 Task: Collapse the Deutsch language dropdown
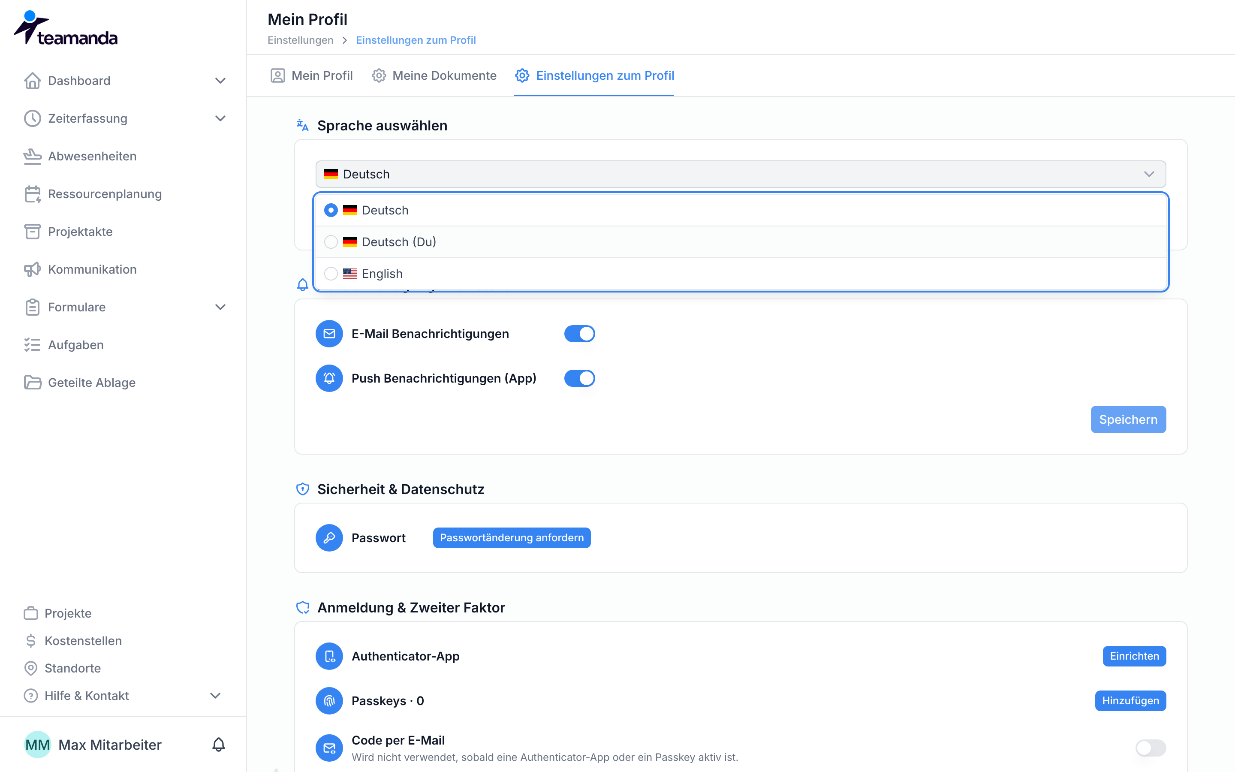pos(741,174)
